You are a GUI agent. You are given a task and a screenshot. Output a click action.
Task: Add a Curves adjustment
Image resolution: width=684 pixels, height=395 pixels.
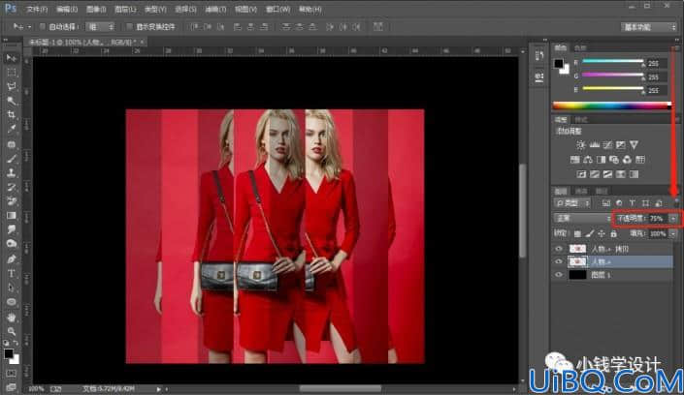[x=607, y=145]
